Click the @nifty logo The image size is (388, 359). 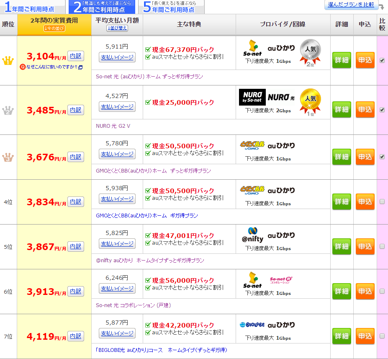pos(252,235)
